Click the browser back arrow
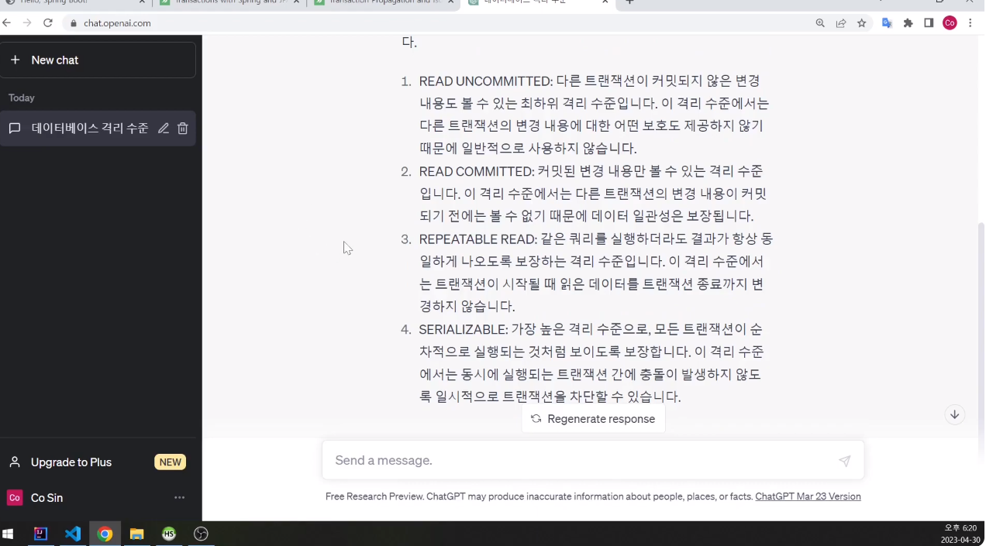This screenshot has height=546, width=986. coord(7,23)
